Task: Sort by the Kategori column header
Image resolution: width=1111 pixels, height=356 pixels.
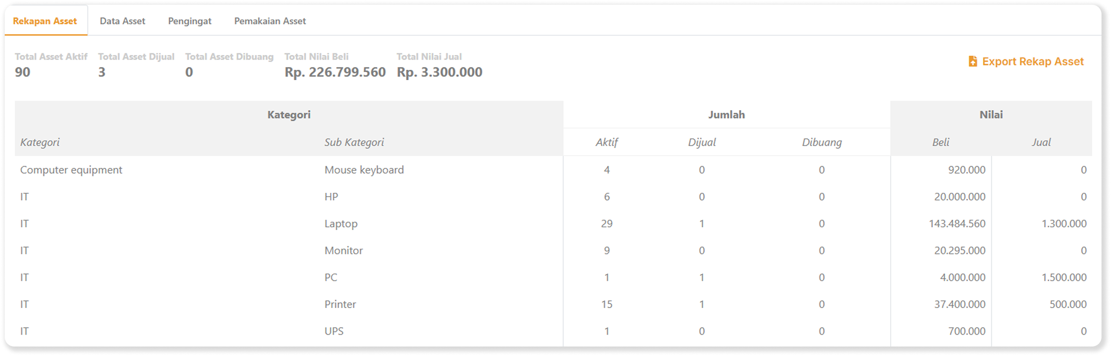Action: pos(40,141)
